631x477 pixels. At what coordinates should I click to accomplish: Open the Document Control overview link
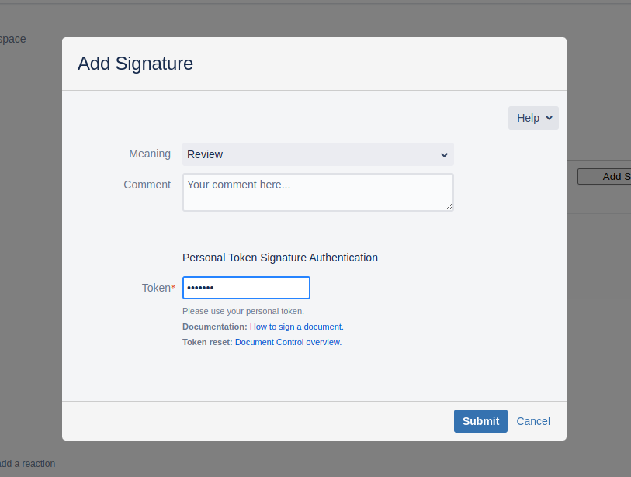point(287,341)
